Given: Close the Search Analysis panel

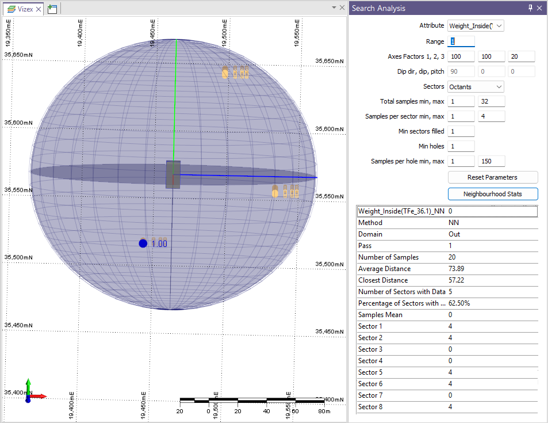Looking at the screenshot, I should (x=539, y=8).
